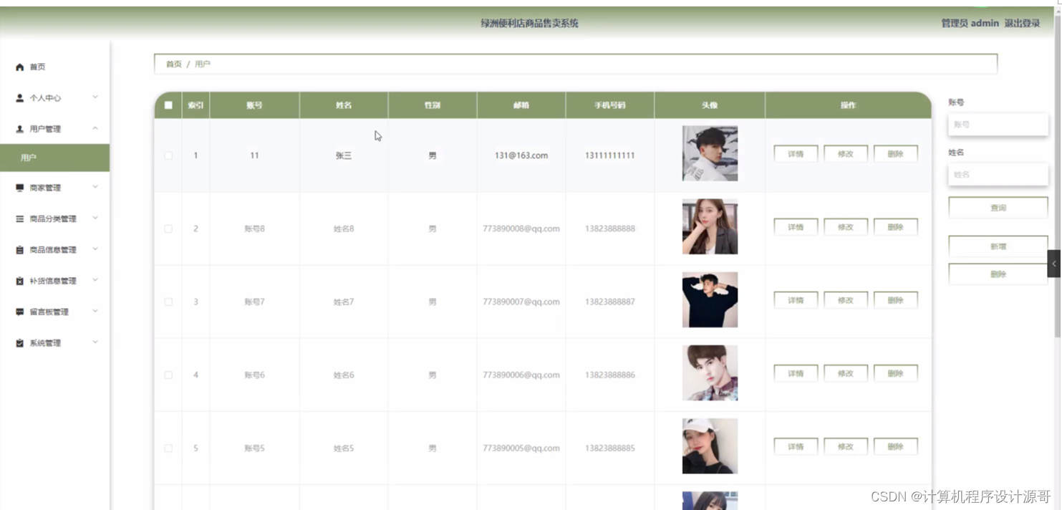The width and height of the screenshot is (1062, 510).
Task: Click 详情 button for 账号5
Action: click(x=796, y=446)
